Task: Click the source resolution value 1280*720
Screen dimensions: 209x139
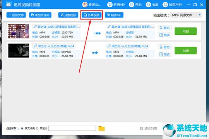Action: [67, 32]
